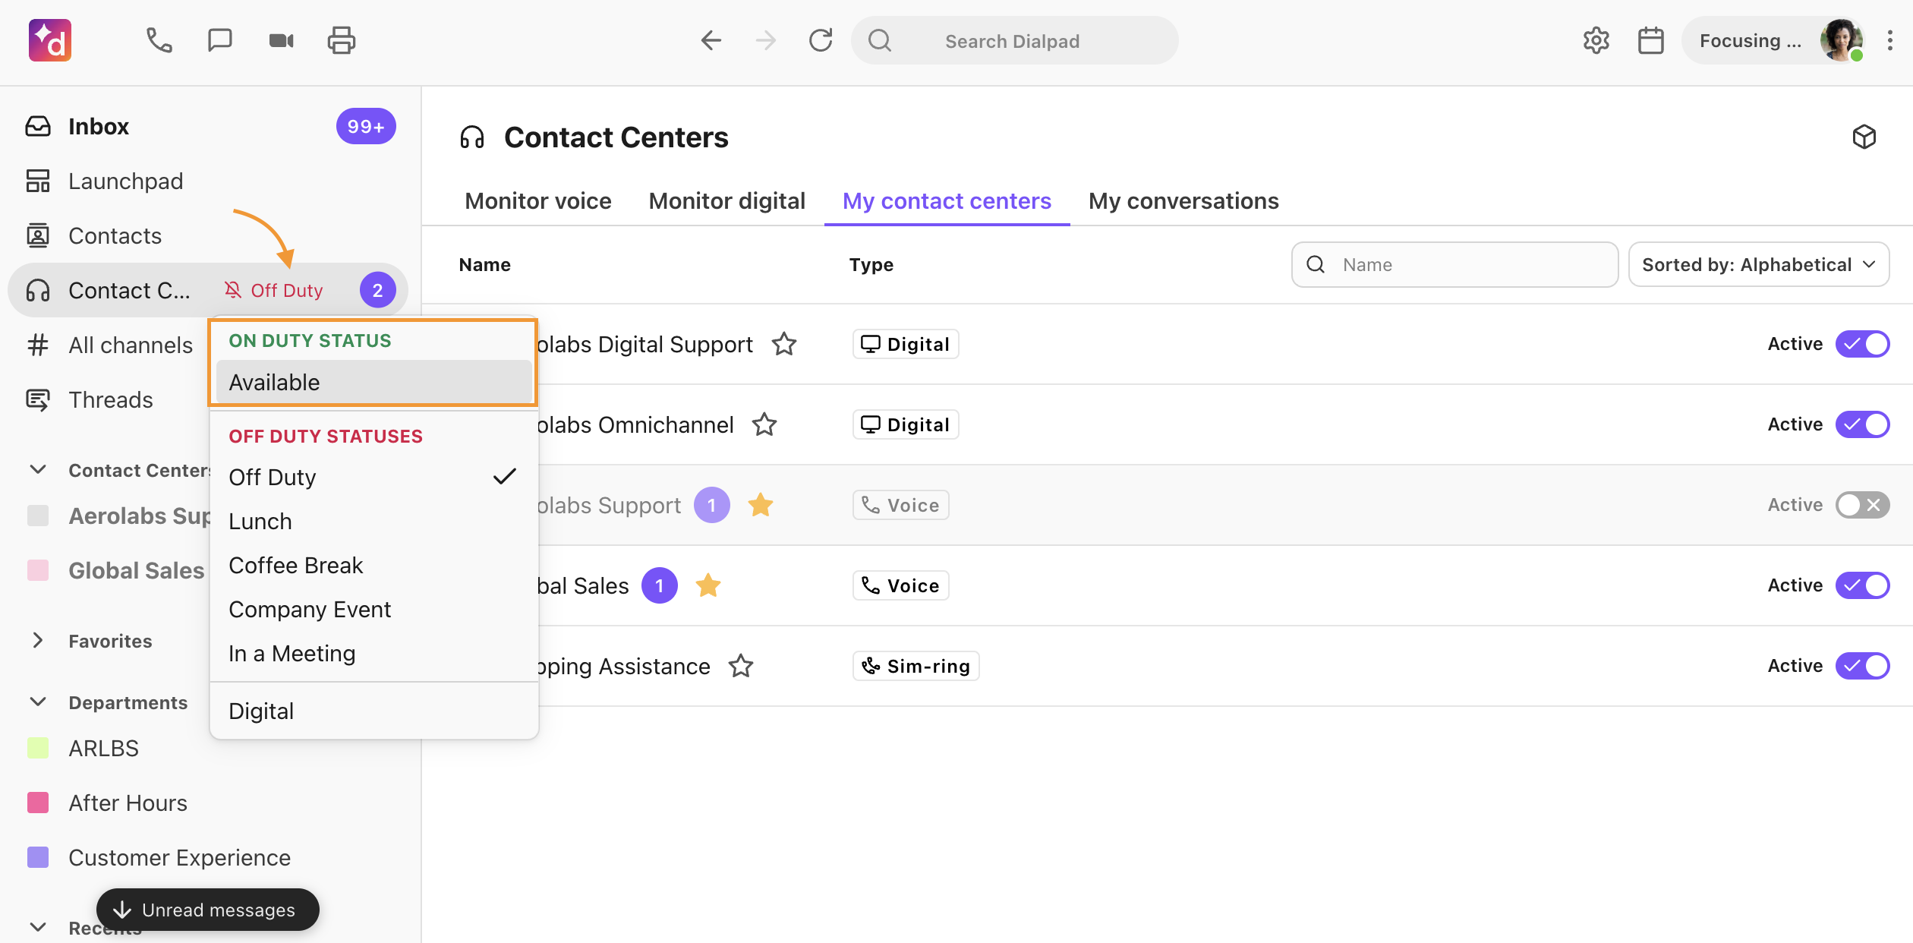Click the Contact Centers heading headset icon
Image resolution: width=1913 pixels, height=943 pixels.
point(472,137)
